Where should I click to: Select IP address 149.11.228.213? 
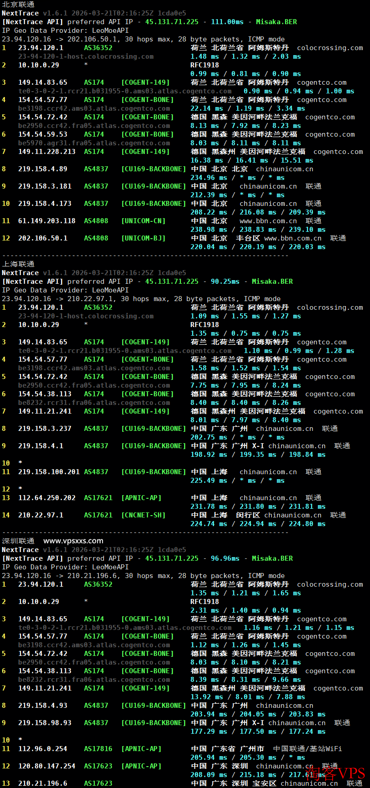click(x=46, y=152)
